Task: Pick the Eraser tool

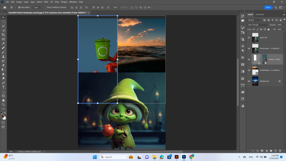Action: (3, 65)
